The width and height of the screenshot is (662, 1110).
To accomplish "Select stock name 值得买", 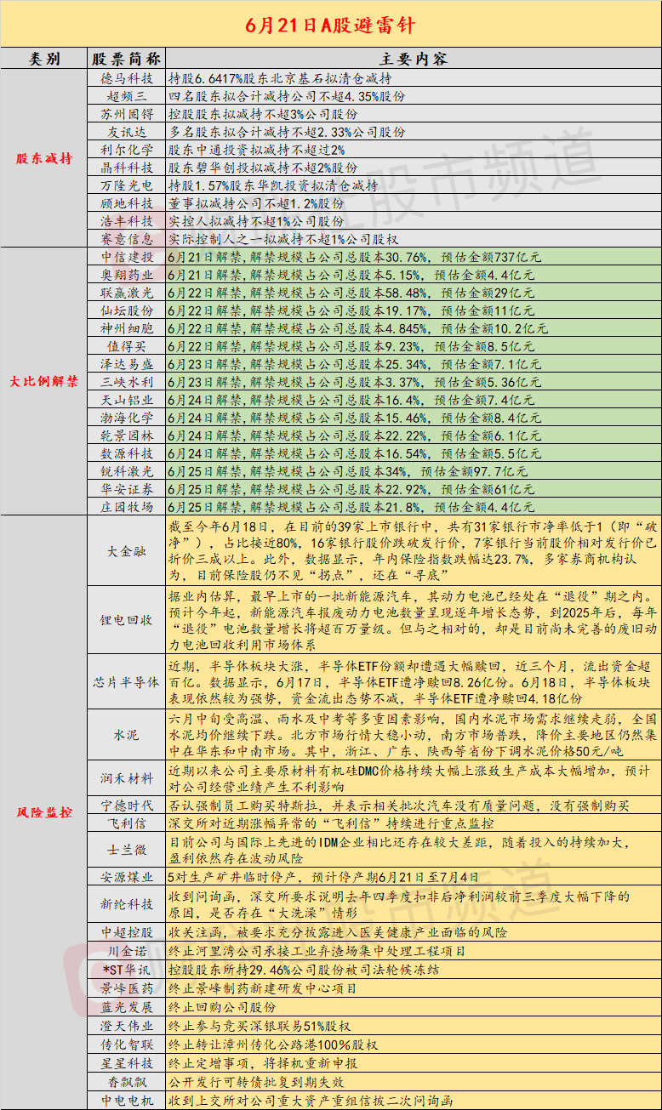I will pyautogui.click(x=126, y=346).
